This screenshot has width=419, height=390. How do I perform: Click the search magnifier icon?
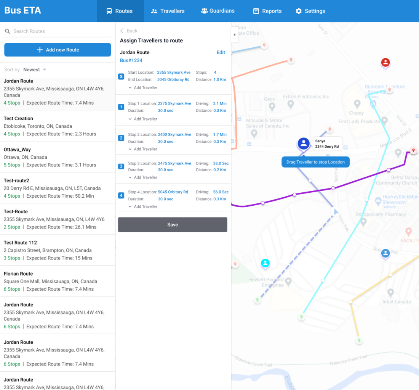[x=7, y=31]
